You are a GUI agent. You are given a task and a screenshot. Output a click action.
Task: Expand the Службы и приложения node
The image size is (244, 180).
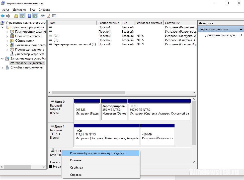coord(2,68)
